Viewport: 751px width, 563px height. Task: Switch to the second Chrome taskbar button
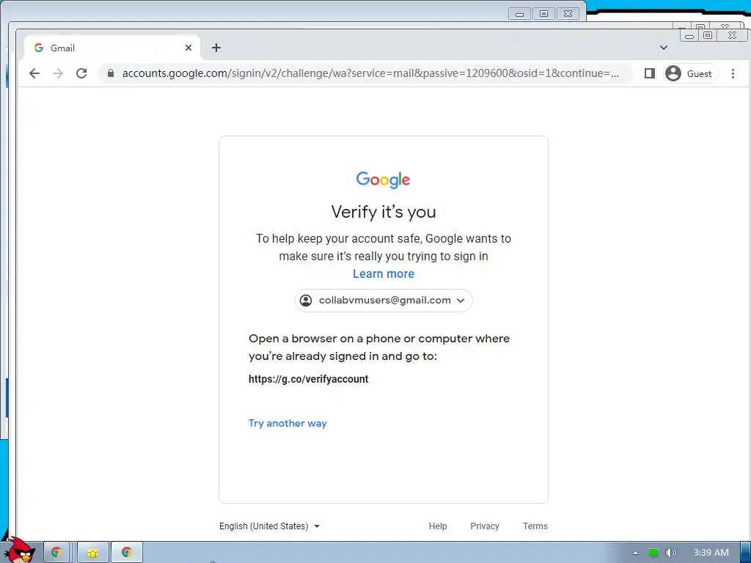pyautogui.click(x=127, y=553)
